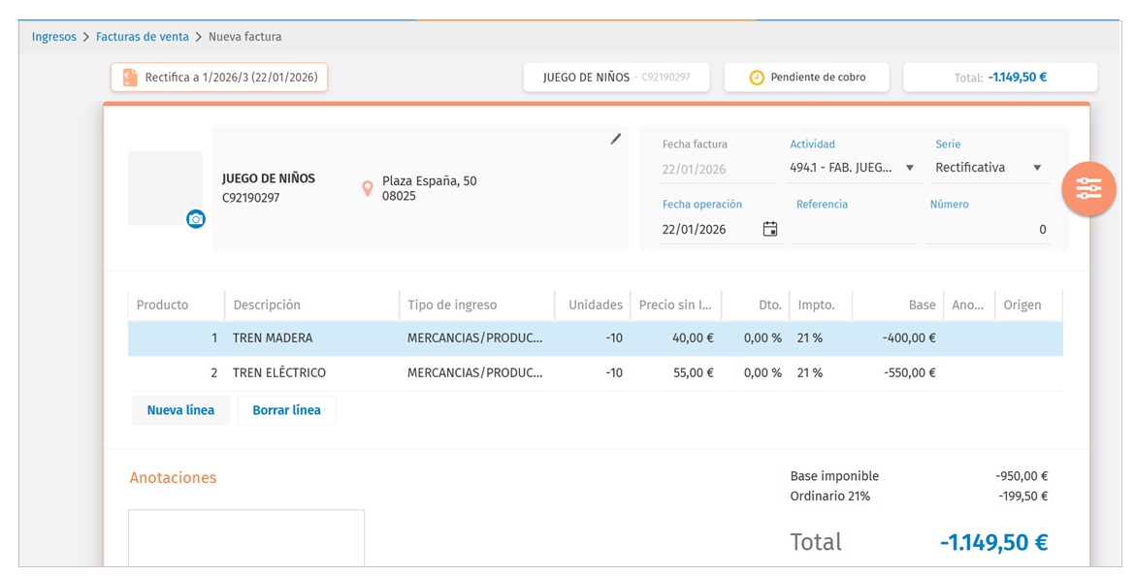Screen dimensions: 1135x577
Task: Click the Fecha factura 22/01/2026 field
Action: click(716, 170)
